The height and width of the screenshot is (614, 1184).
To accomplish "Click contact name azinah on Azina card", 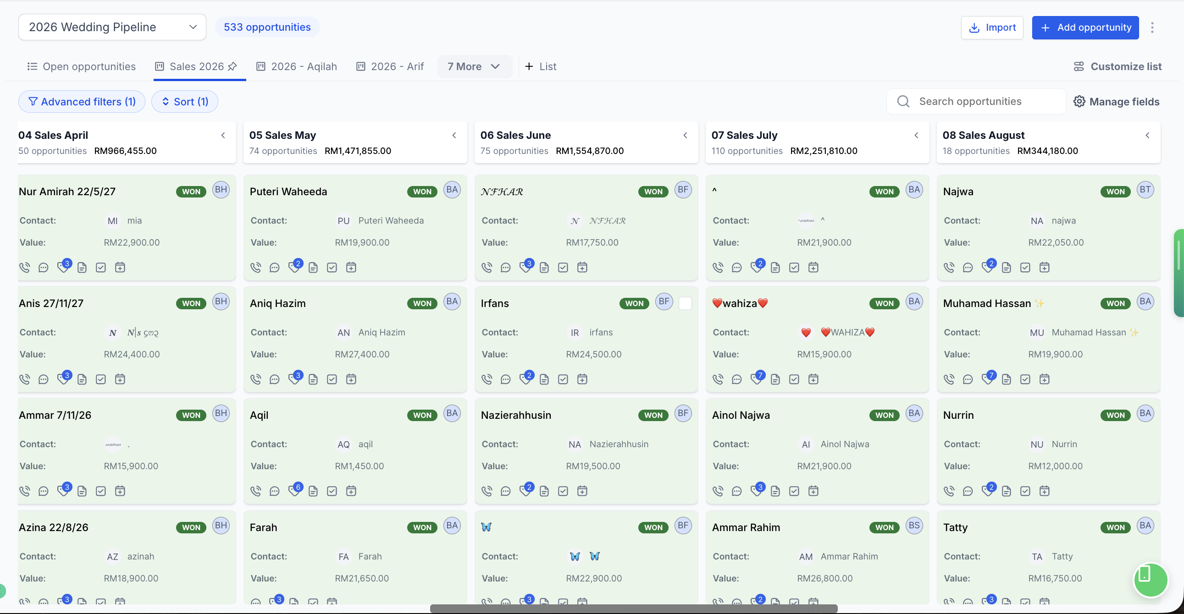I will coord(141,556).
